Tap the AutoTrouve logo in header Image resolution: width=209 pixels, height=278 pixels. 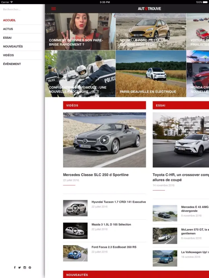pos(149,9)
